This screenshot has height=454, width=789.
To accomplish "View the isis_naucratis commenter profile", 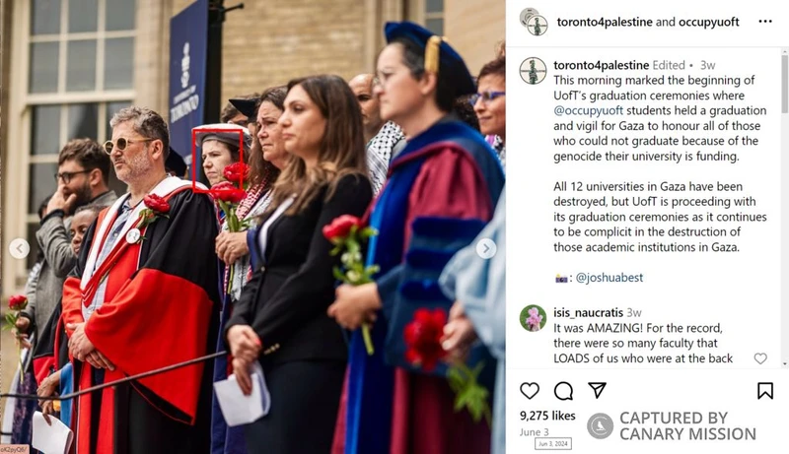I will click(x=588, y=312).
